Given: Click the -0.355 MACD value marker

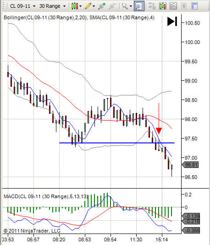Looking at the screenshot, I should tap(191, 230).
